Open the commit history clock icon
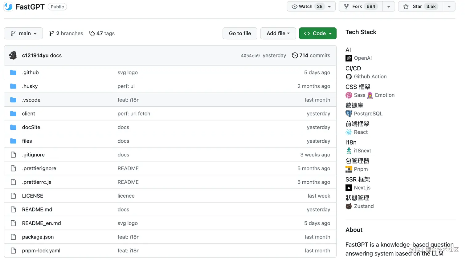466x260 pixels. (295, 55)
